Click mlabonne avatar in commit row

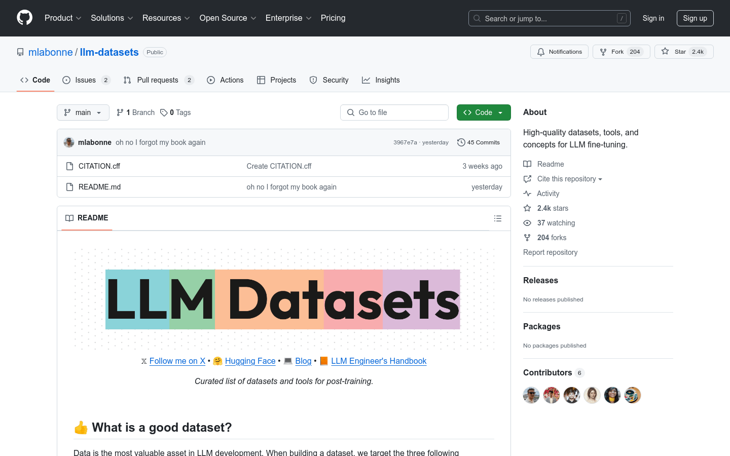pos(69,142)
